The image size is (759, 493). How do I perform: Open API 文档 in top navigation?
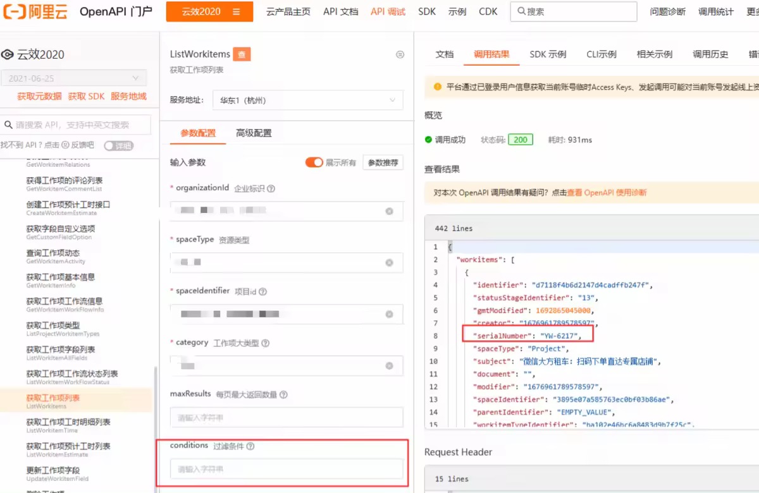click(340, 11)
